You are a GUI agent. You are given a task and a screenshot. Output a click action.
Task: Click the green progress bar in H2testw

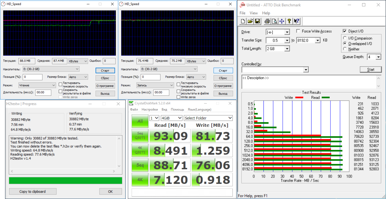65,181
